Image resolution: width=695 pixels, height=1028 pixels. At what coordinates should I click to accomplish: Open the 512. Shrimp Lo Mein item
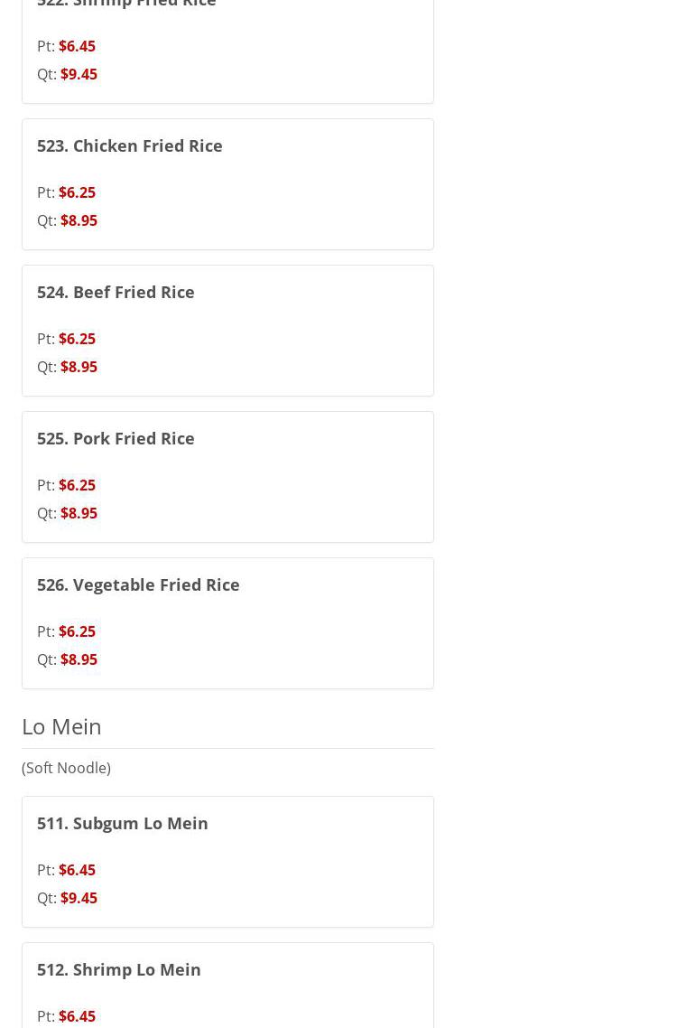pyautogui.click(x=118, y=969)
